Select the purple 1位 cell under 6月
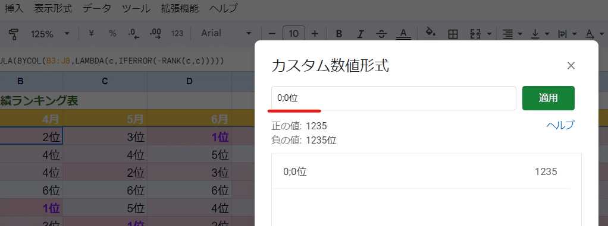608x226 pixels. coord(189,136)
